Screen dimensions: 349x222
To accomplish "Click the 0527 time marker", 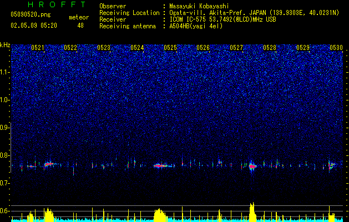I will (x=236, y=48).
